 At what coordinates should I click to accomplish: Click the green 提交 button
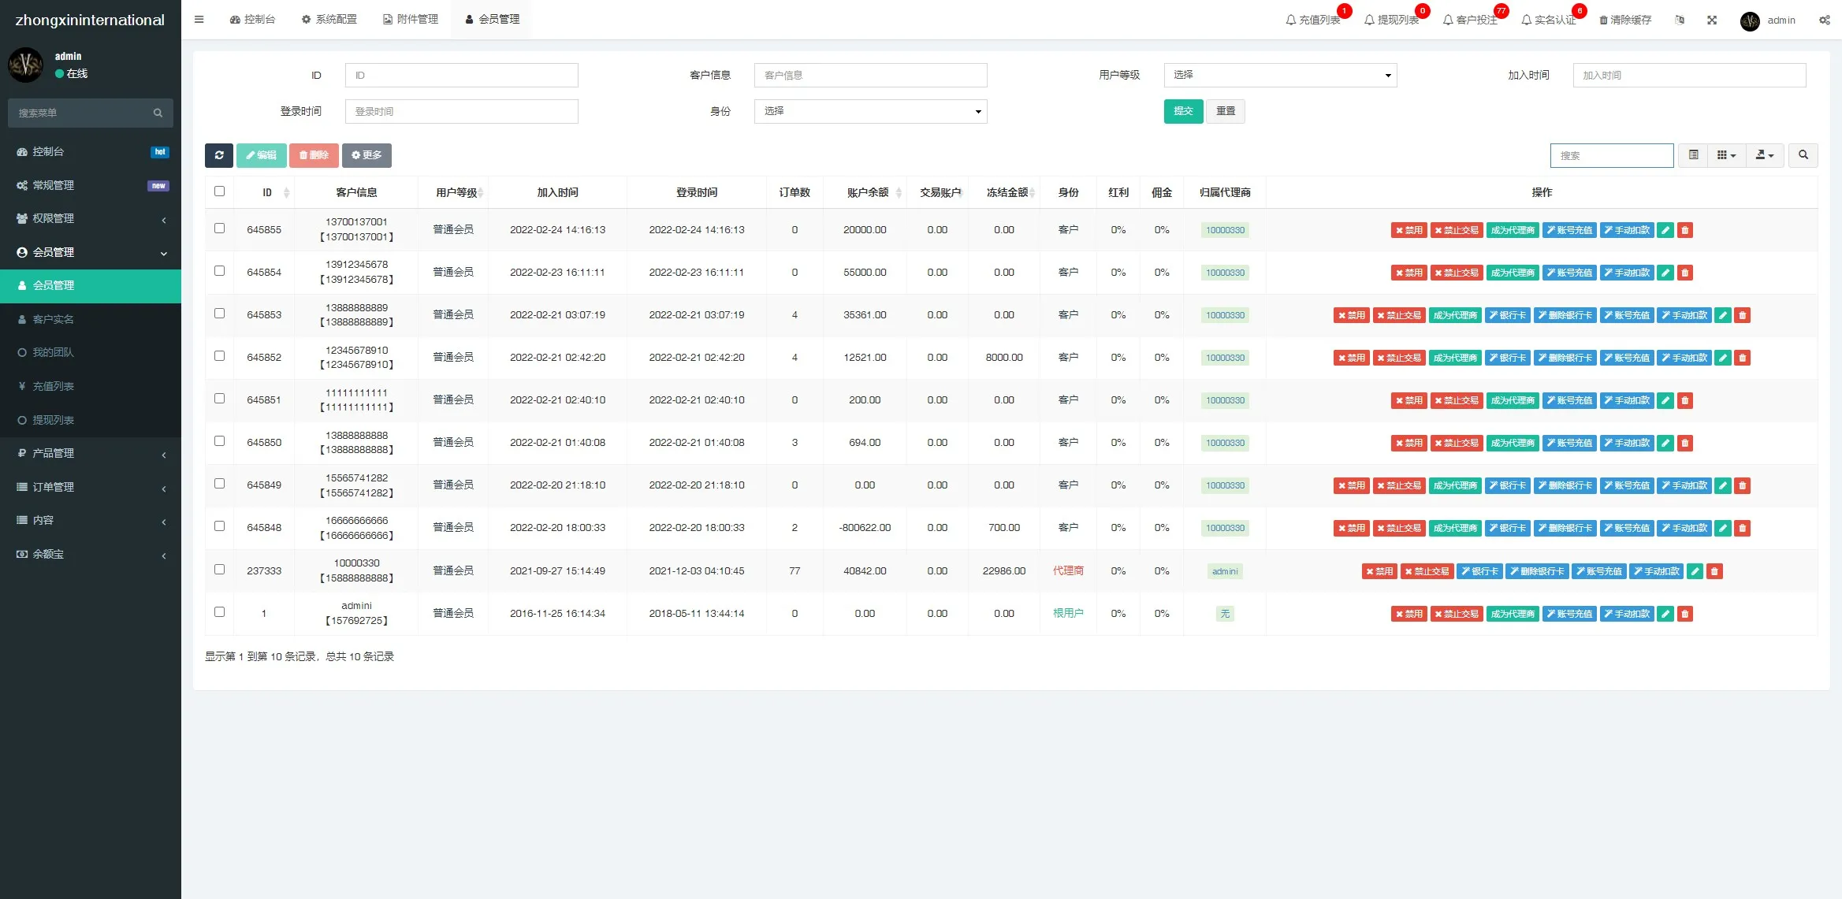click(1183, 112)
